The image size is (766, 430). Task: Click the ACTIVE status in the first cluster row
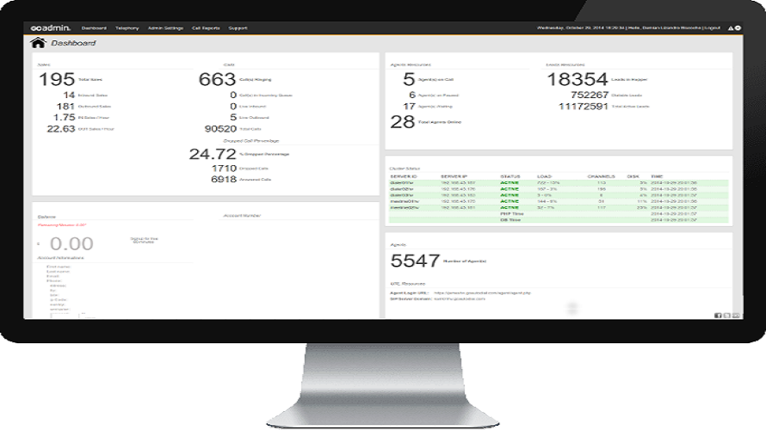click(x=510, y=183)
